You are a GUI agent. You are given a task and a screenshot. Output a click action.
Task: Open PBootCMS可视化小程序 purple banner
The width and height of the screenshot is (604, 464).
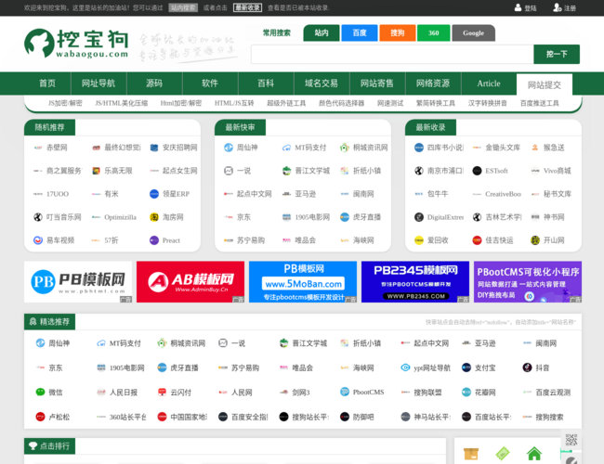(528, 281)
